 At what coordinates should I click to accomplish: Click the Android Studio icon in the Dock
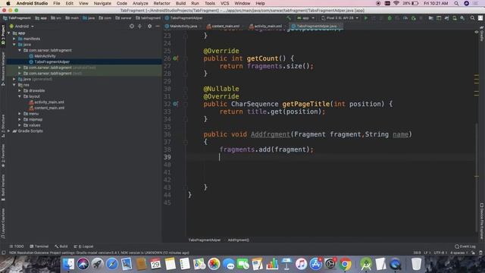pos(366,264)
